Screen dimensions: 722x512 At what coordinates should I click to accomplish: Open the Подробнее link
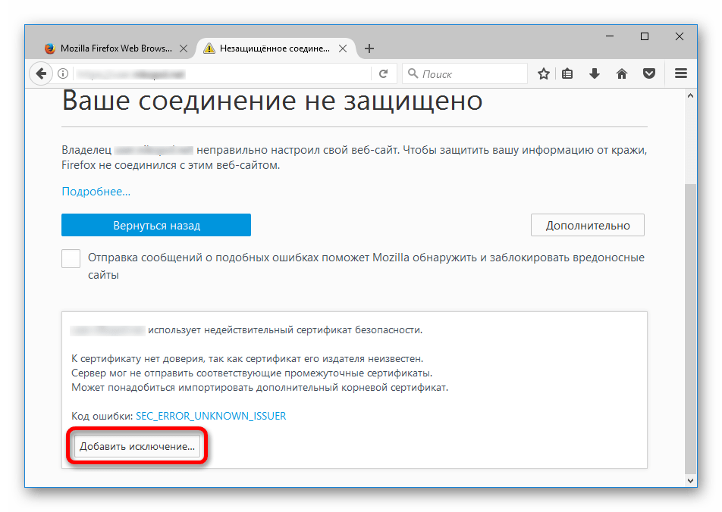[x=96, y=192]
